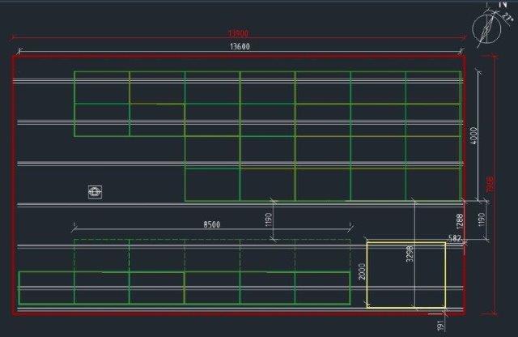518x337 pixels.
Task: Select the white 13600 dimension text
Action: [x=240, y=46]
